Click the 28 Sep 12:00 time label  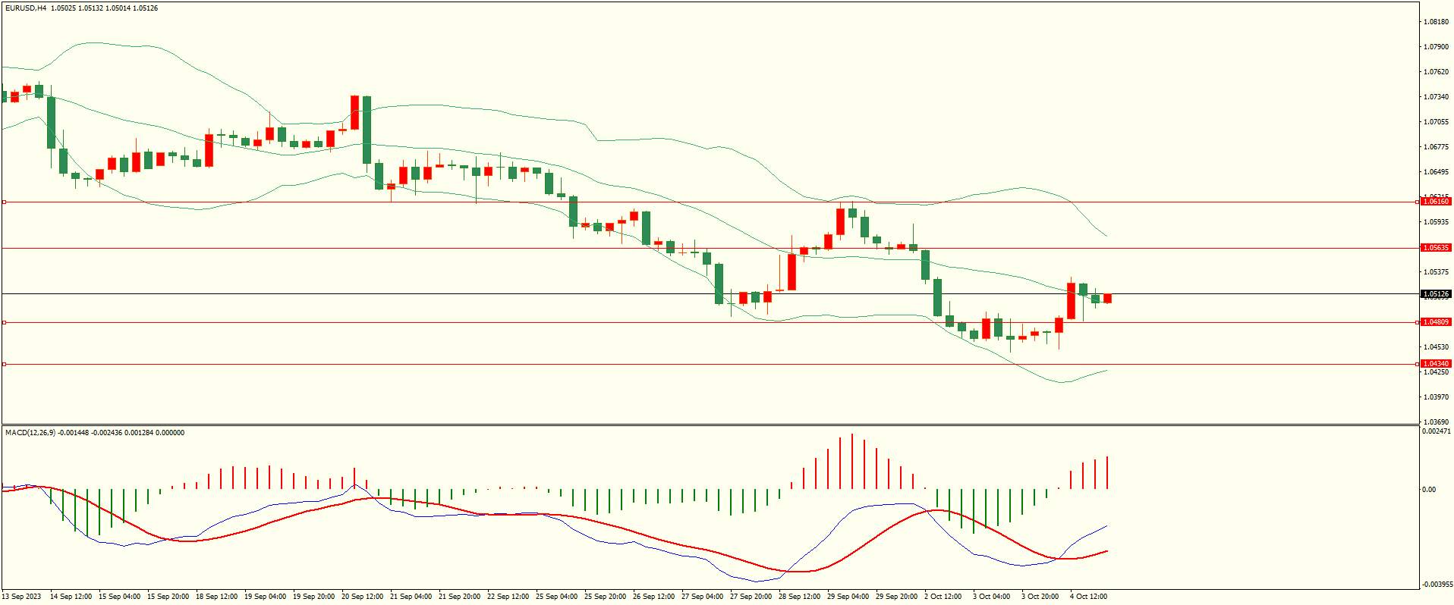click(x=799, y=597)
